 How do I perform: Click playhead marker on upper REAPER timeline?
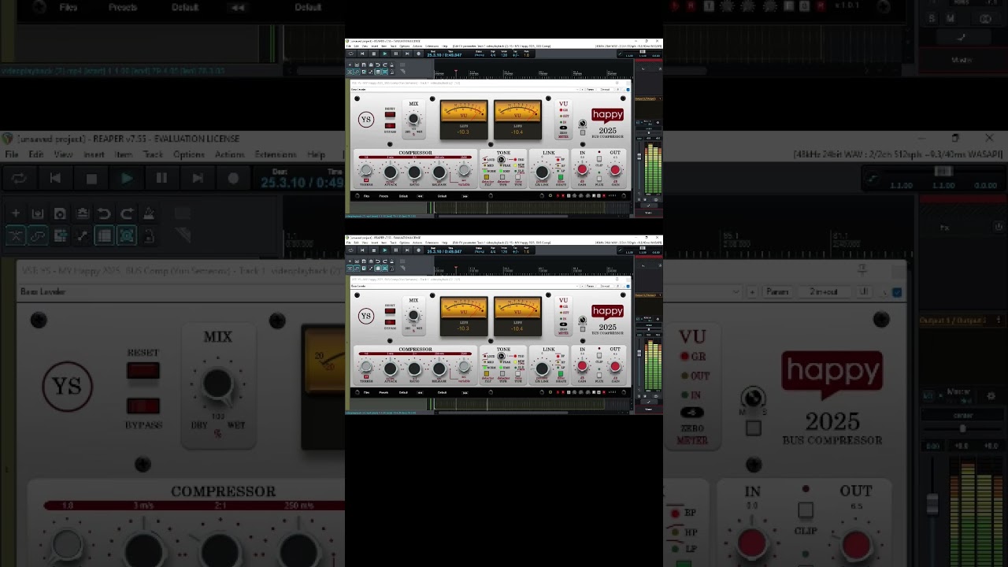click(456, 71)
